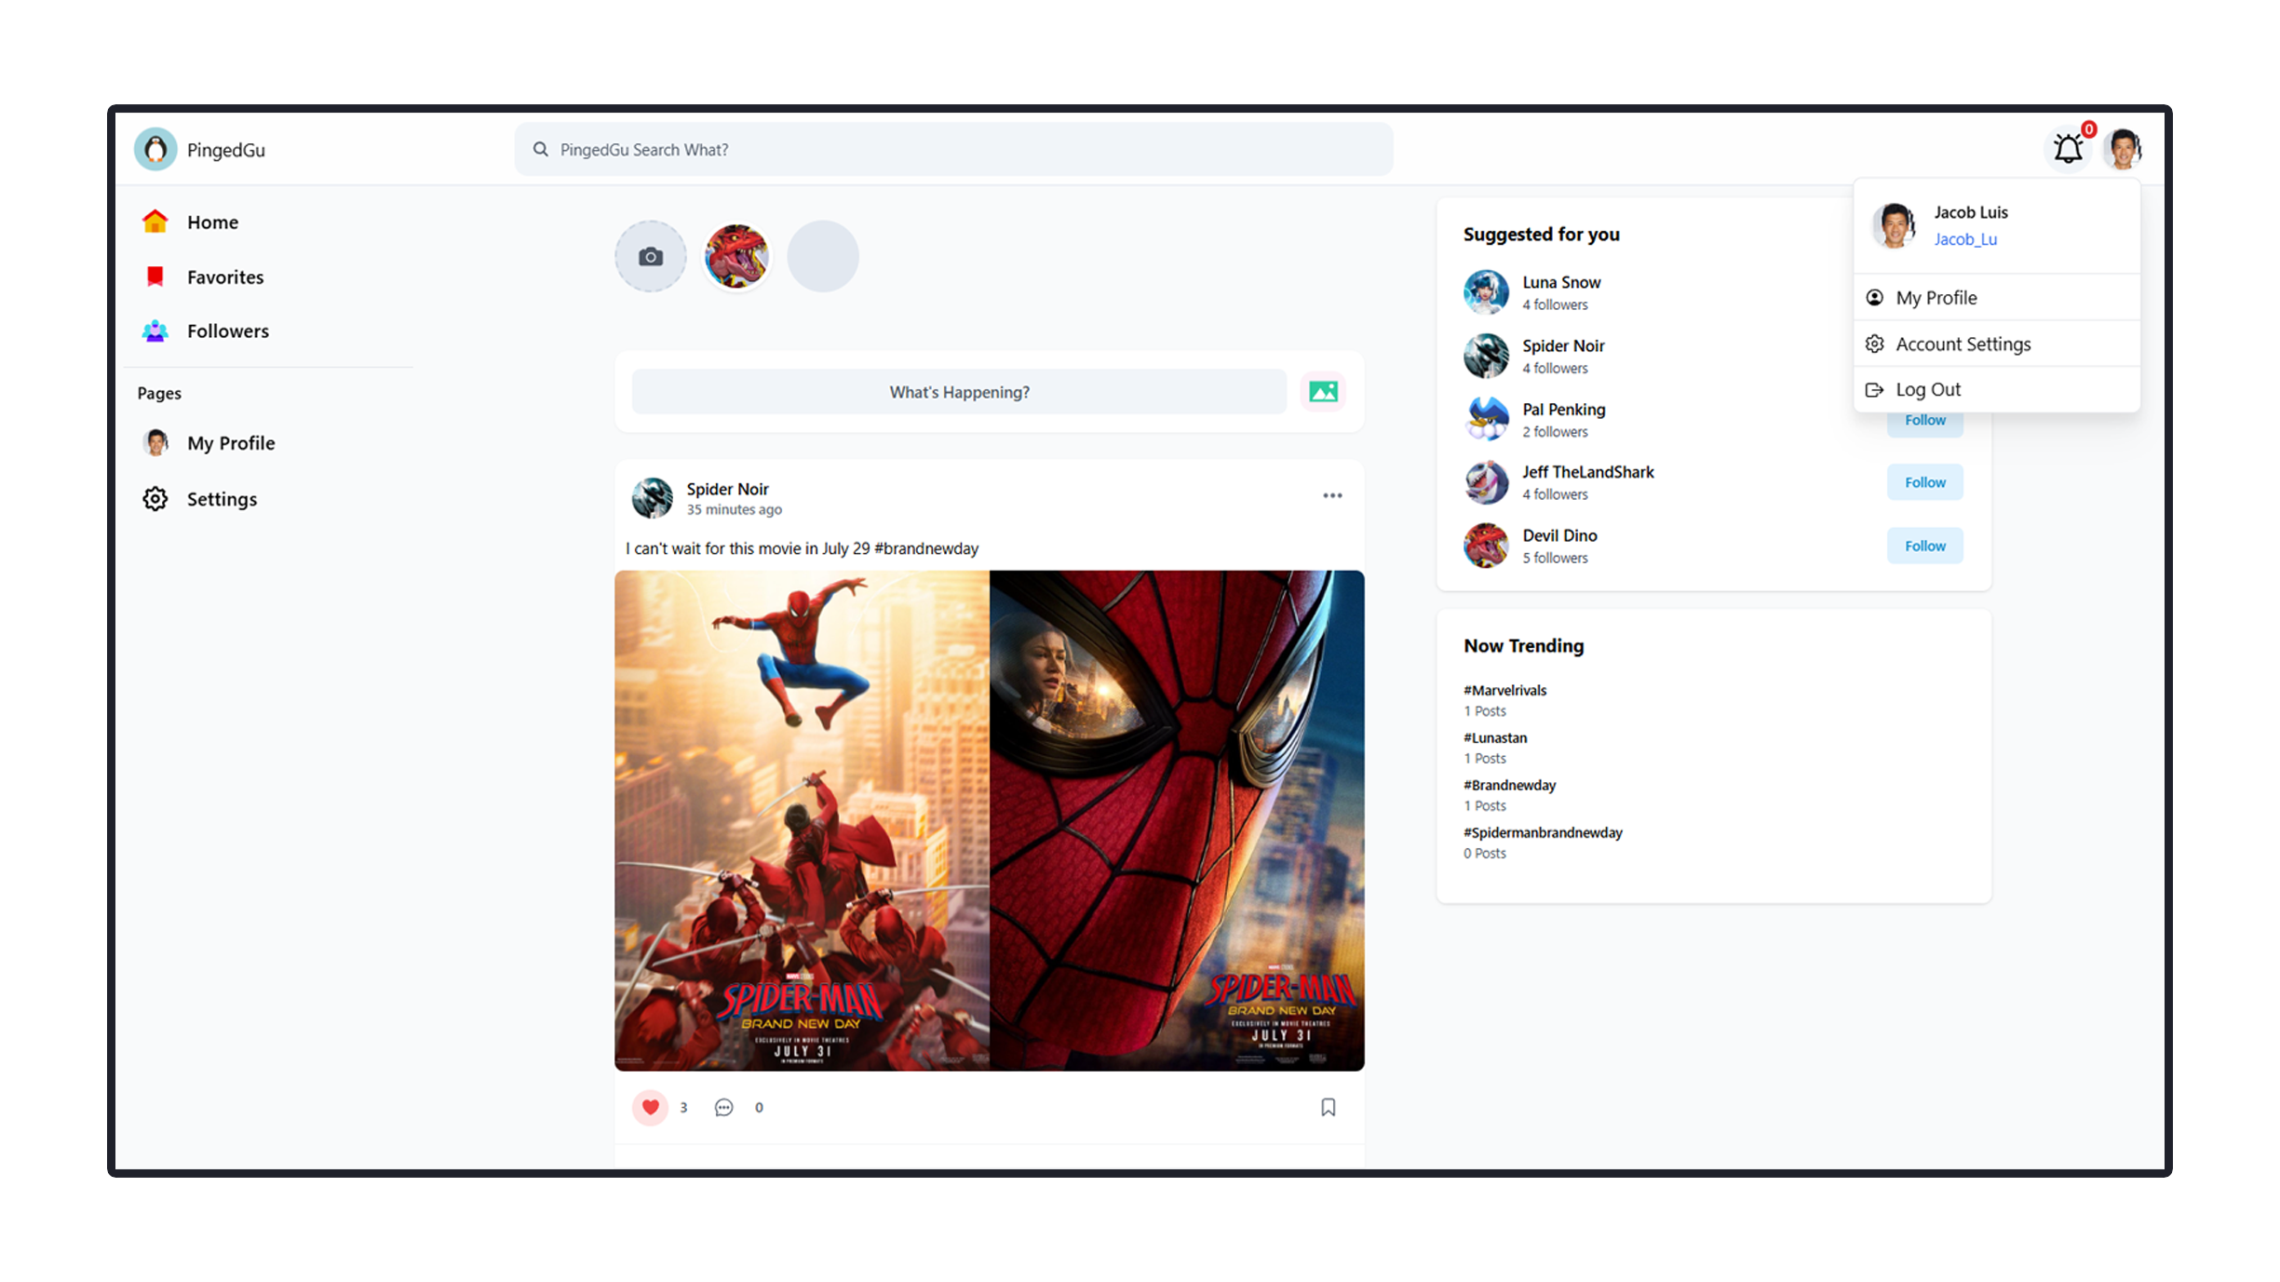Click Jacob Luis avatar in dropdown

tap(1895, 225)
